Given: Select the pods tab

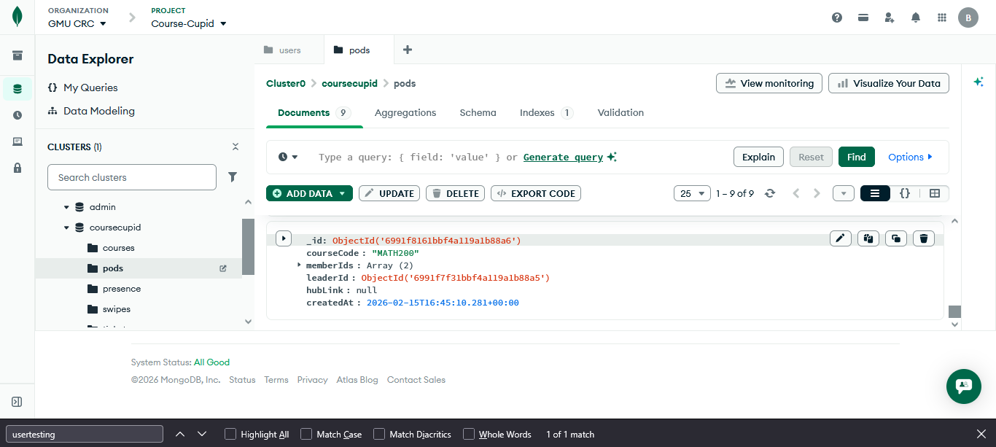Looking at the screenshot, I should [359, 50].
